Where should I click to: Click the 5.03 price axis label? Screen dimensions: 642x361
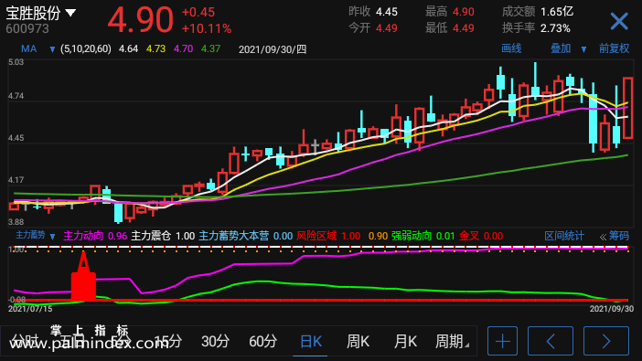(x=16, y=62)
